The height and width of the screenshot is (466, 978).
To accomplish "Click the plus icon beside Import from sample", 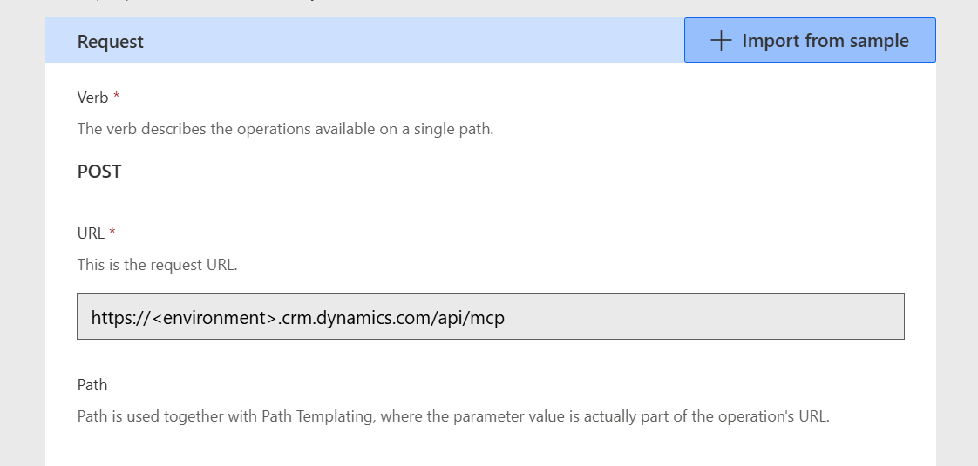I will pos(720,41).
